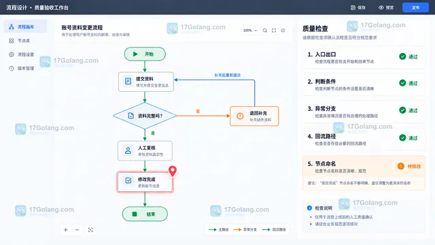The image size is (435, 245).
Task: Select the 结束 end node
Action: pos(145,214)
